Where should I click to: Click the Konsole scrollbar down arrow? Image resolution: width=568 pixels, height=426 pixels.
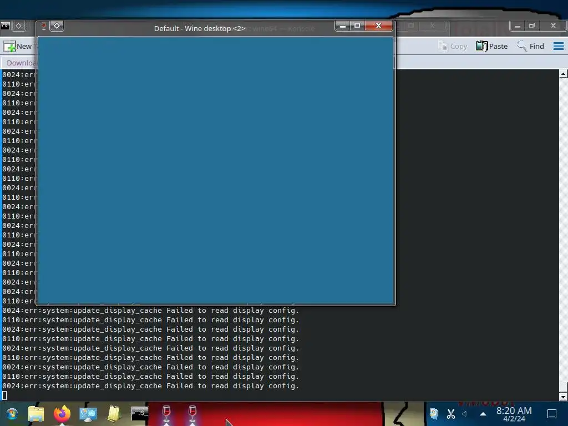coord(563,397)
